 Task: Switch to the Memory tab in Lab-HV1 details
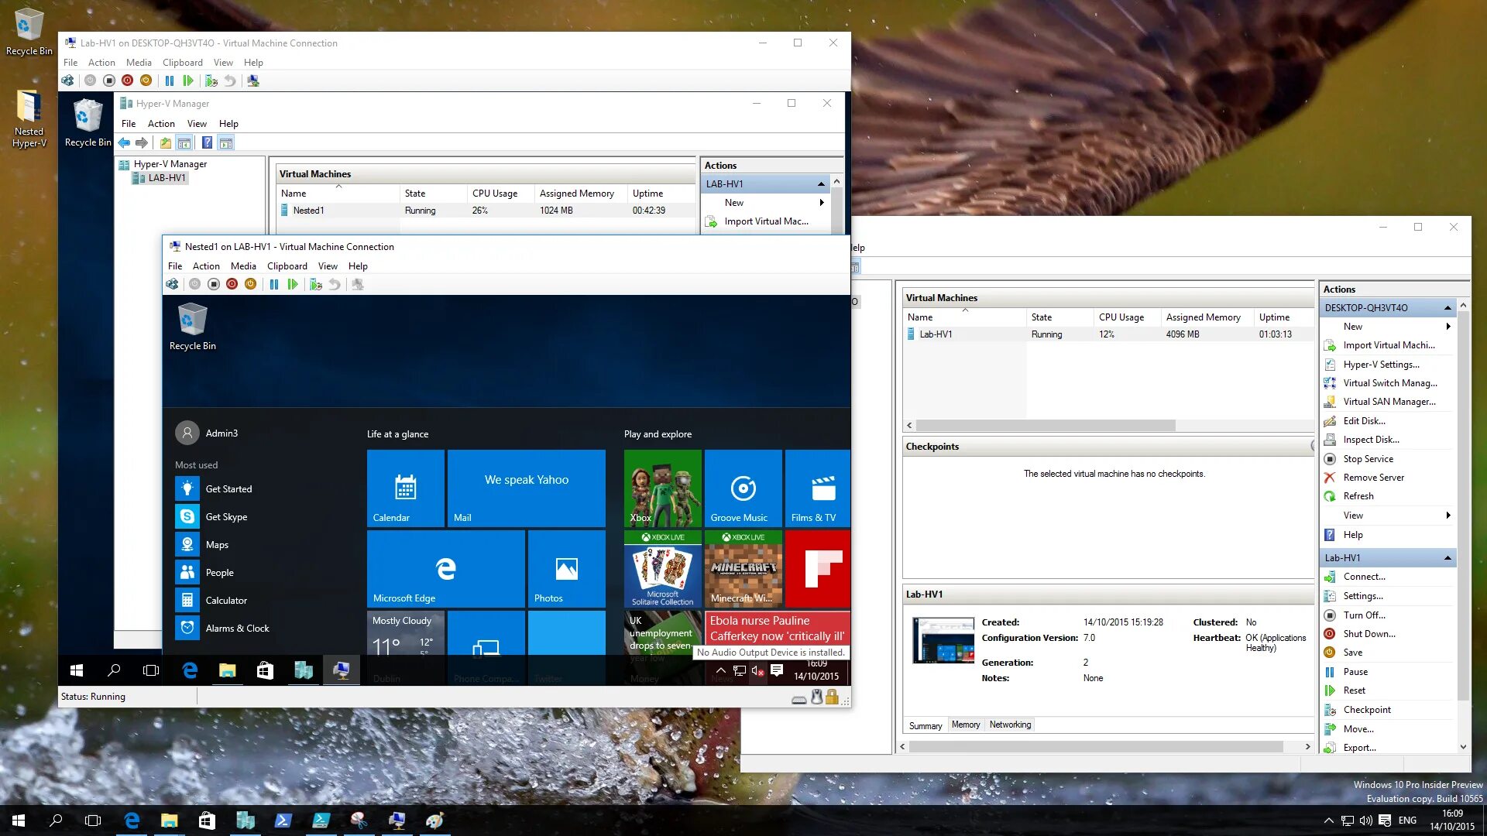(x=964, y=725)
